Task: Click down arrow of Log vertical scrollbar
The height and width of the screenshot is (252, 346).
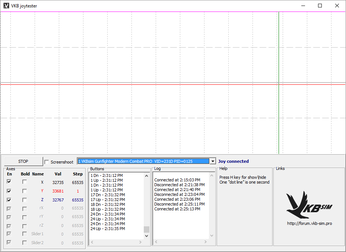Action: click(212, 236)
